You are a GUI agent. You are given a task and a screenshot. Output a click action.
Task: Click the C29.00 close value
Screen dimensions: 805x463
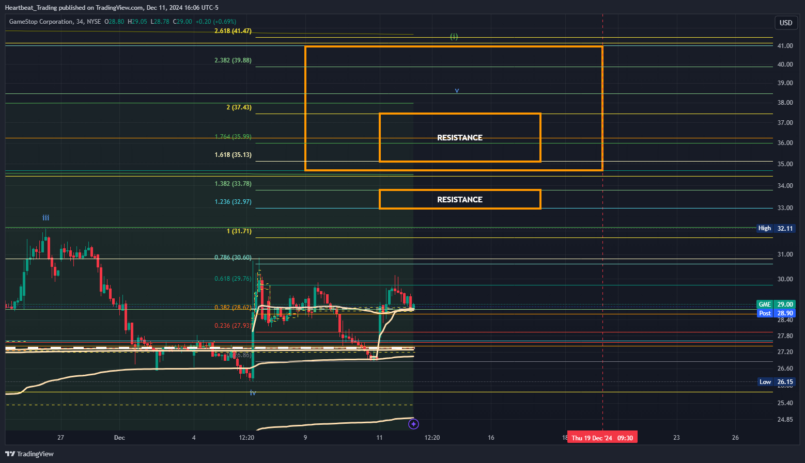[x=182, y=22]
